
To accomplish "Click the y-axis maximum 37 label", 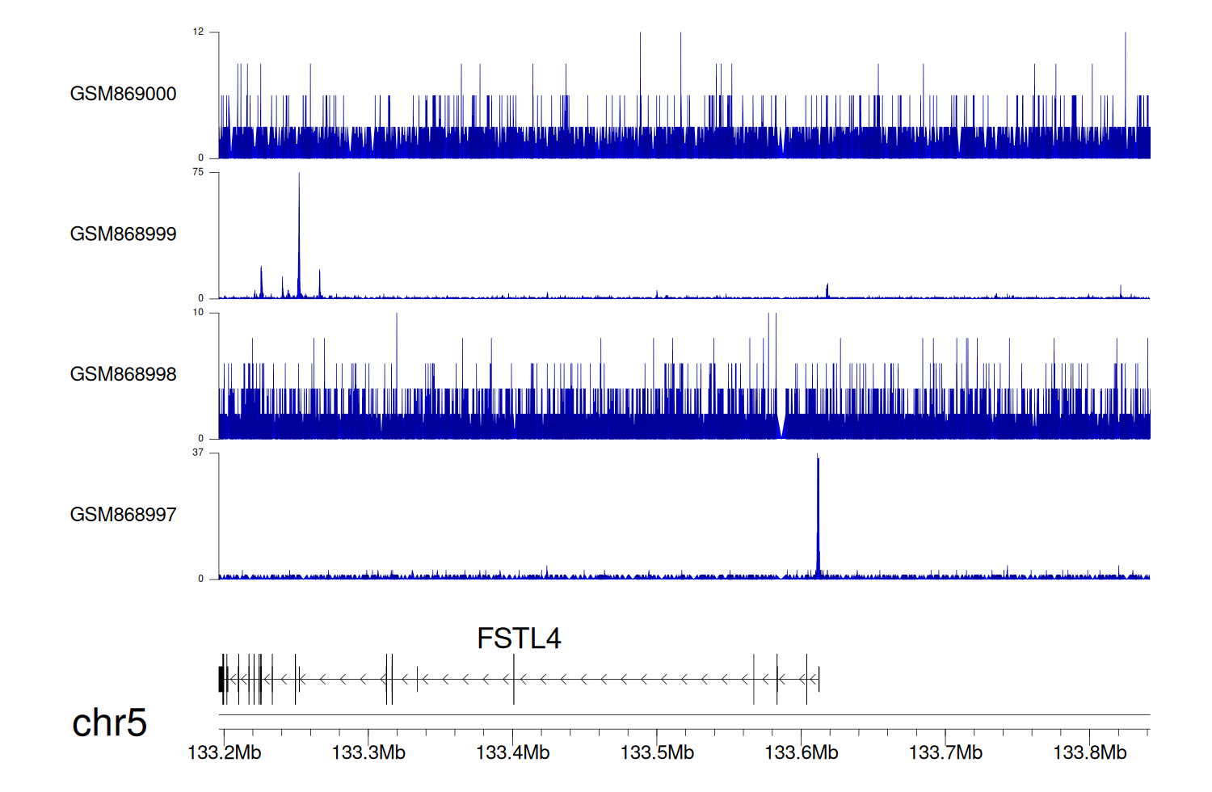I will point(198,453).
